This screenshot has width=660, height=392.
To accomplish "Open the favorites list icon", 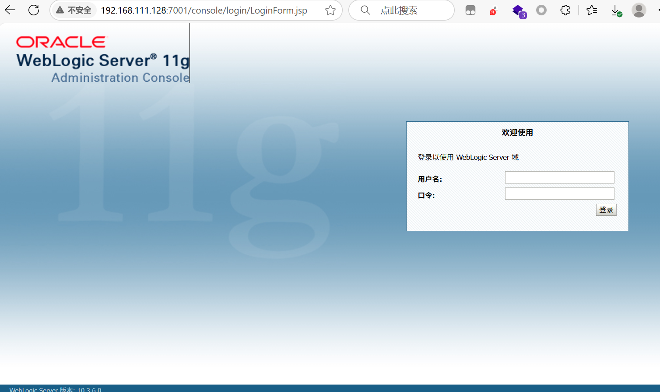I will pos(592,10).
